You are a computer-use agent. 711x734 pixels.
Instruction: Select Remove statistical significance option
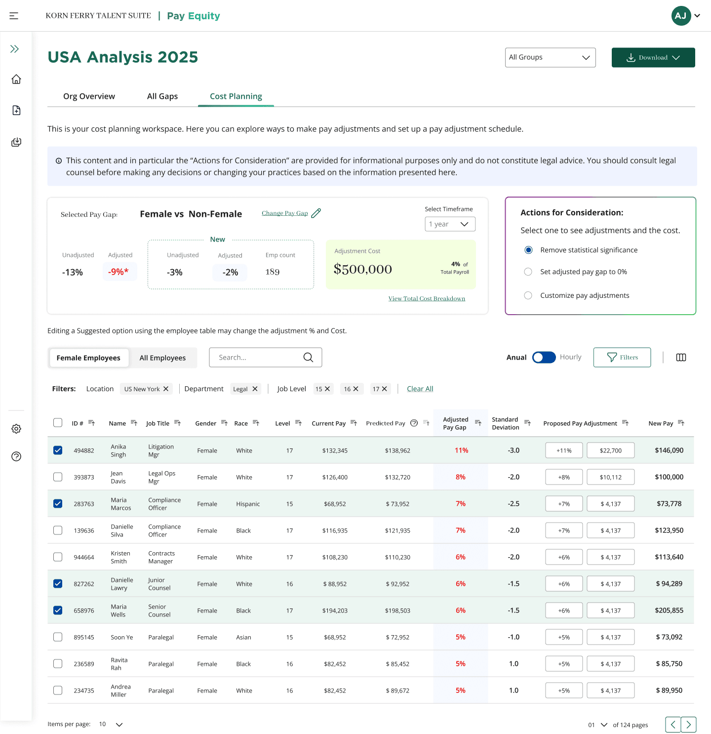(528, 250)
